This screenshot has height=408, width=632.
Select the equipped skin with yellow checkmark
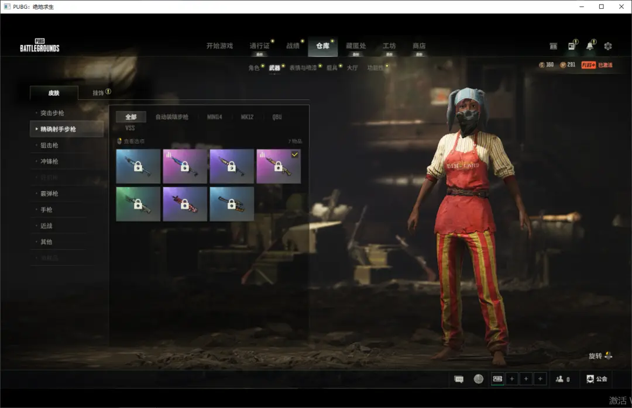tap(279, 167)
